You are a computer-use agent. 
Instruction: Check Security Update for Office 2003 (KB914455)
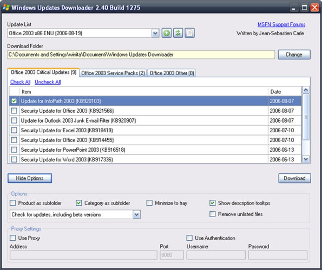14,140
